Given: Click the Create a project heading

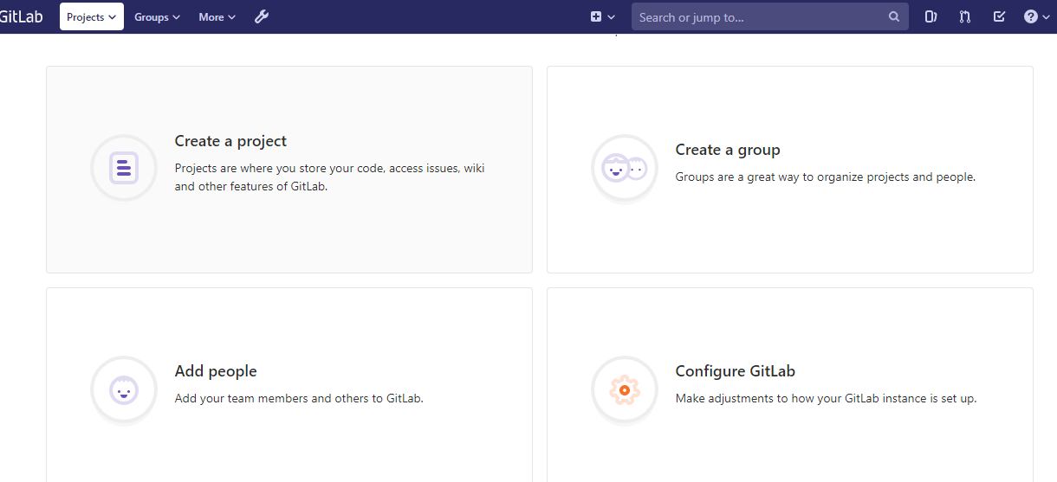Looking at the screenshot, I should (230, 141).
